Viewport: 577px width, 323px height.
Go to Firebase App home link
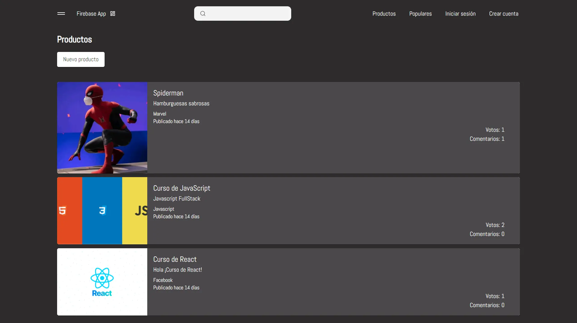[x=91, y=14]
